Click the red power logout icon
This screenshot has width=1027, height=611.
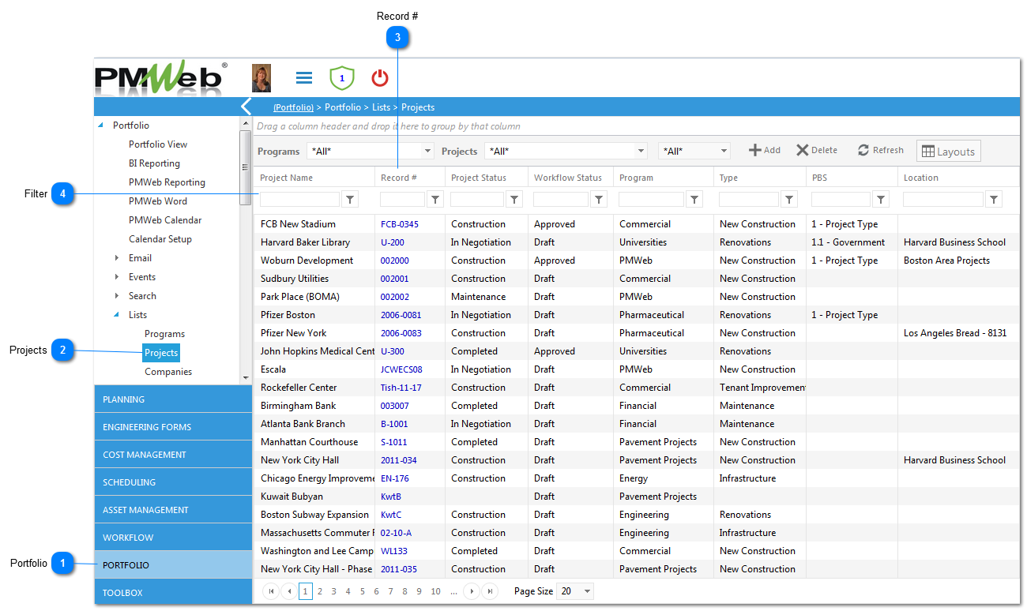click(380, 77)
